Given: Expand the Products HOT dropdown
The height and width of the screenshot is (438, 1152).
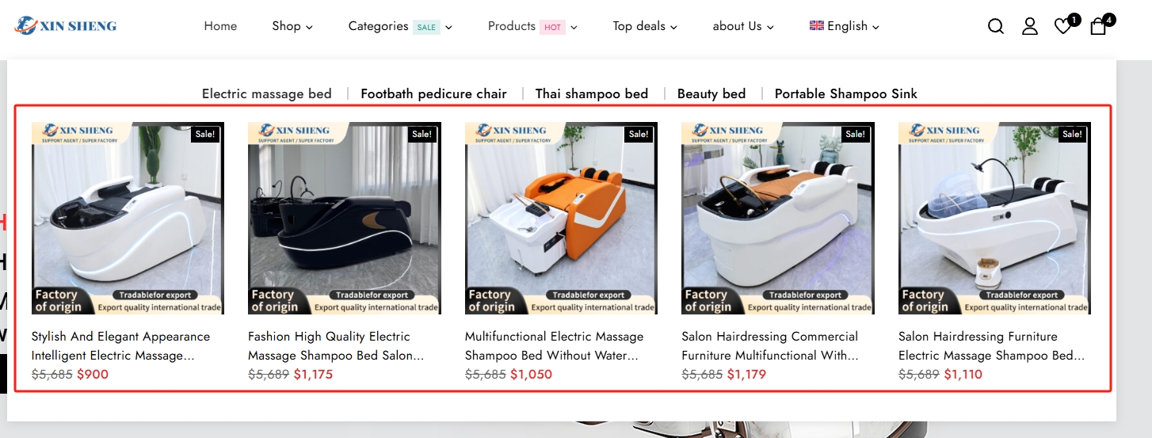Looking at the screenshot, I should pos(532,26).
